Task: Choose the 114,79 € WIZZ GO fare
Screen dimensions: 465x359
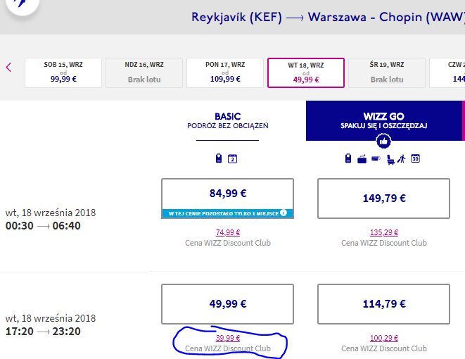Action: (x=383, y=304)
